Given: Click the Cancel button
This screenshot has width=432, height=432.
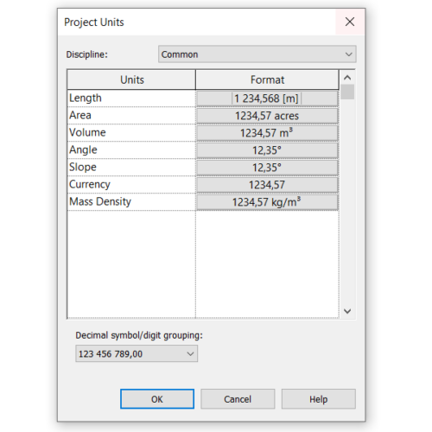Looking at the screenshot, I should click(238, 399).
